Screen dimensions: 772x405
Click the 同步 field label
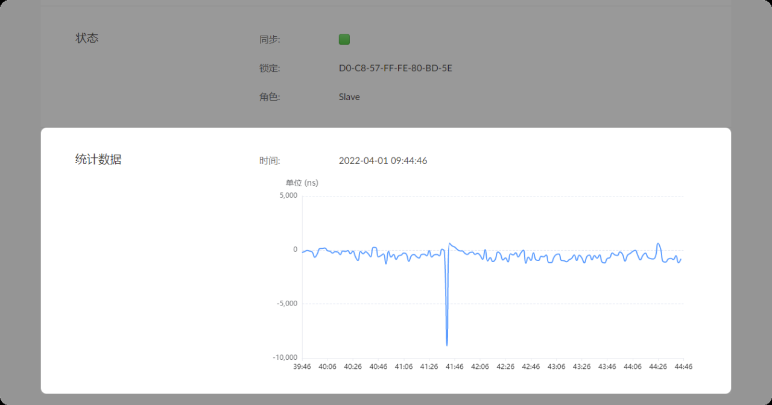[270, 40]
